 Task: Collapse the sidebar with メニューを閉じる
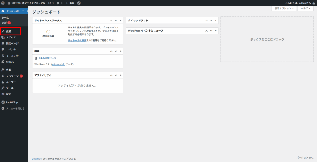pyautogui.click(x=15, y=108)
